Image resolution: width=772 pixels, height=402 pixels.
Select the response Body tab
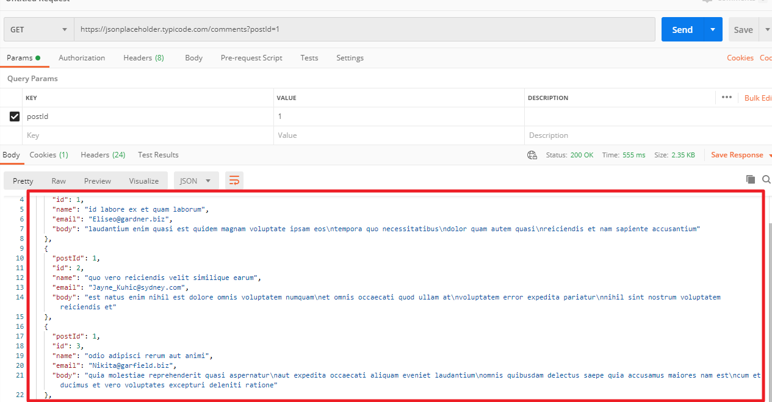[x=11, y=155]
